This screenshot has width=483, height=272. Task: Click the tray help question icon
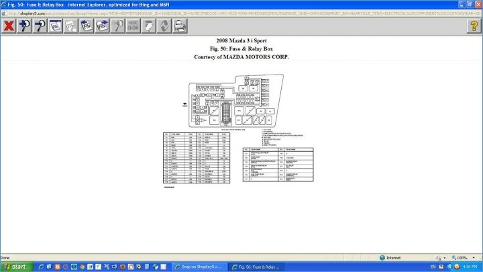(x=441, y=267)
